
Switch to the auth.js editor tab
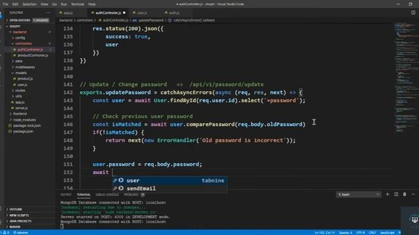174,12
